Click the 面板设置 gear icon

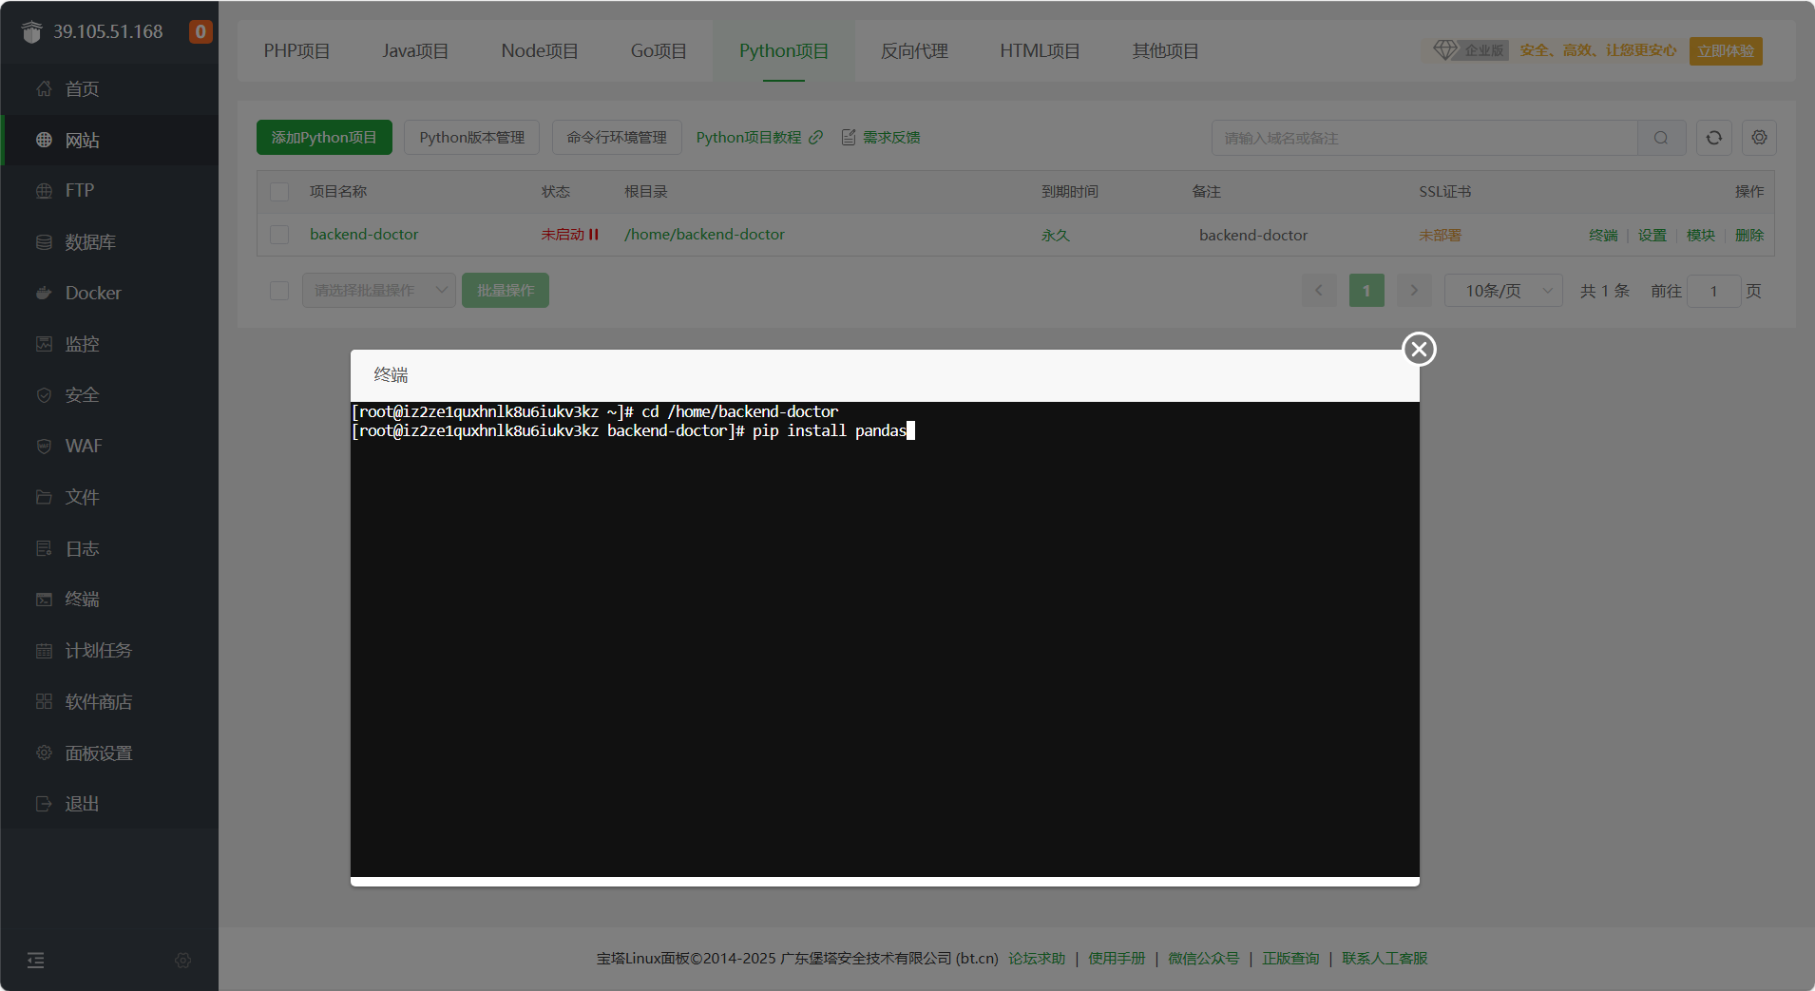click(x=44, y=753)
